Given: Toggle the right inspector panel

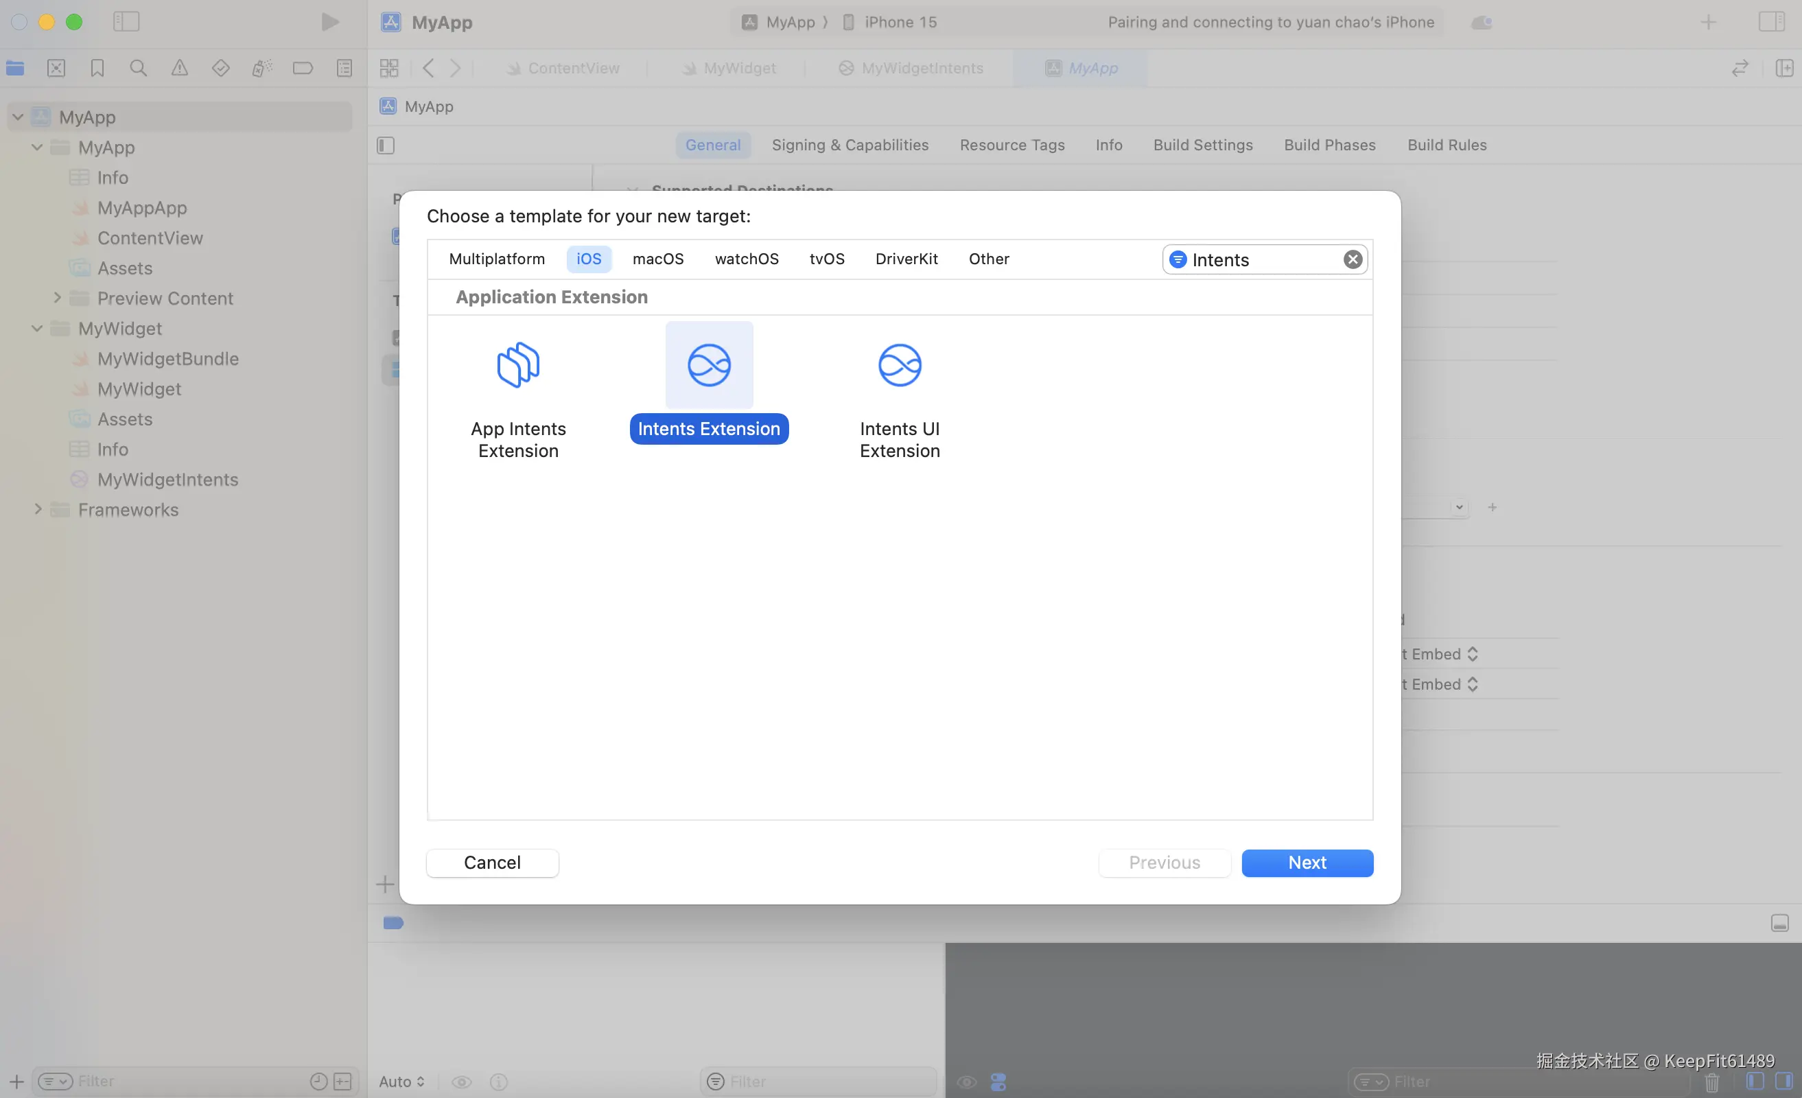Looking at the screenshot, I should pyautogui.click(x=1770, y=22).
